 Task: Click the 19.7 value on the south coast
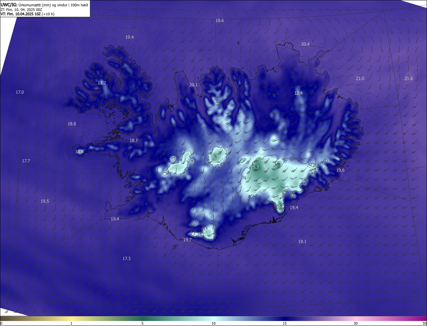coord(187,240)
